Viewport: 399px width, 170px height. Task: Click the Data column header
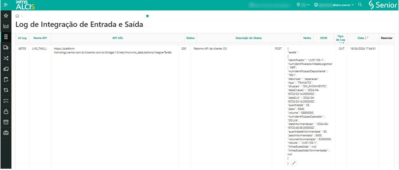pyautogui.click(x=361, y=38)
